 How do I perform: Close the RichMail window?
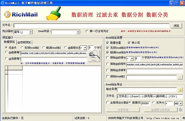point(182,3)
